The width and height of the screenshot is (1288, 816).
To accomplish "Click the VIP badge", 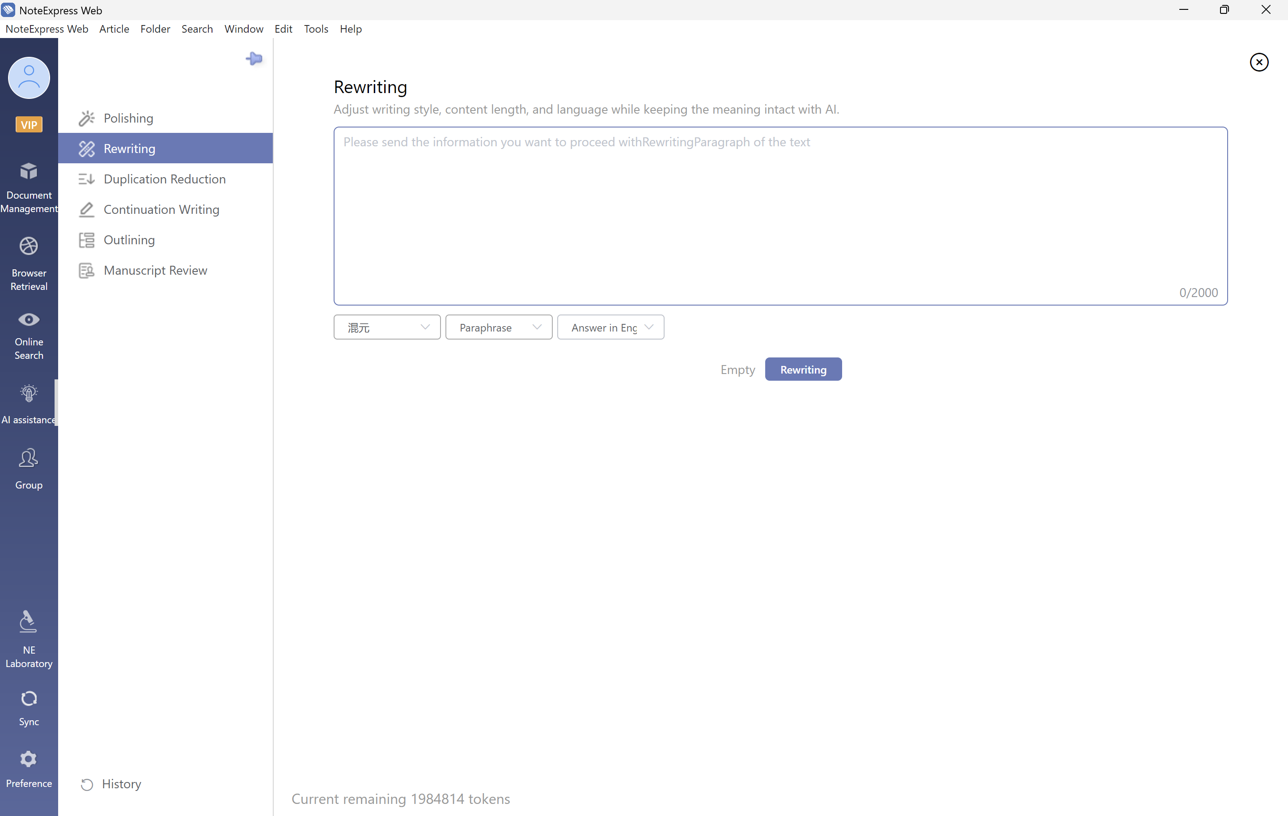I will [29, 125].
